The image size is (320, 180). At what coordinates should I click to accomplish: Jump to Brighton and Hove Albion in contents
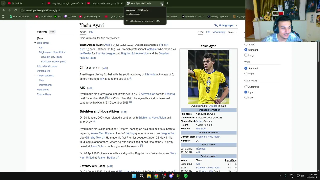52,52
